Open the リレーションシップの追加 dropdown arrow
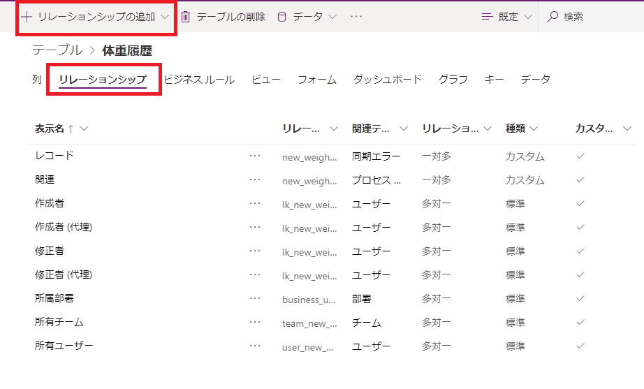This screenshot has height=389, width=644. click(165, 17)
